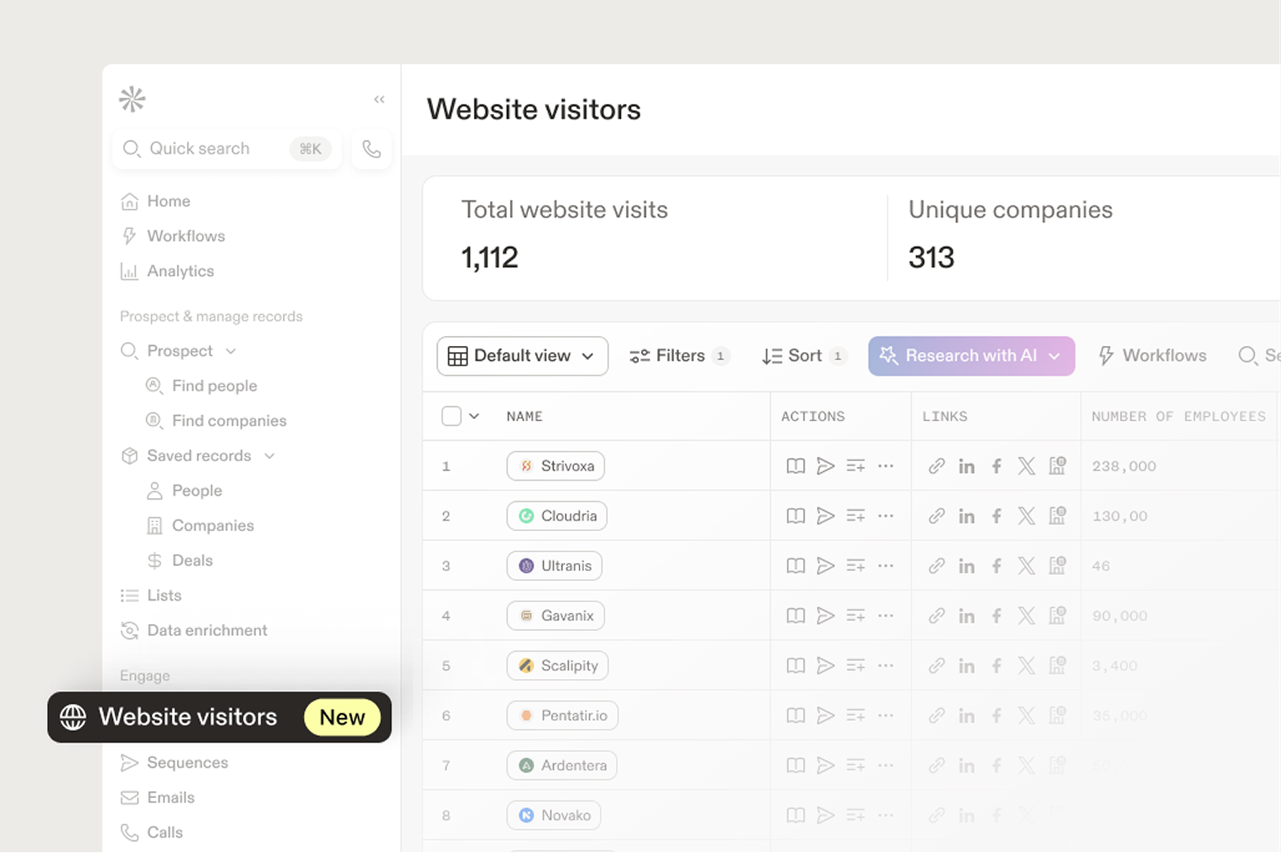
Task: Select the Quick search phone icon
Action: (x=371, y=148)
